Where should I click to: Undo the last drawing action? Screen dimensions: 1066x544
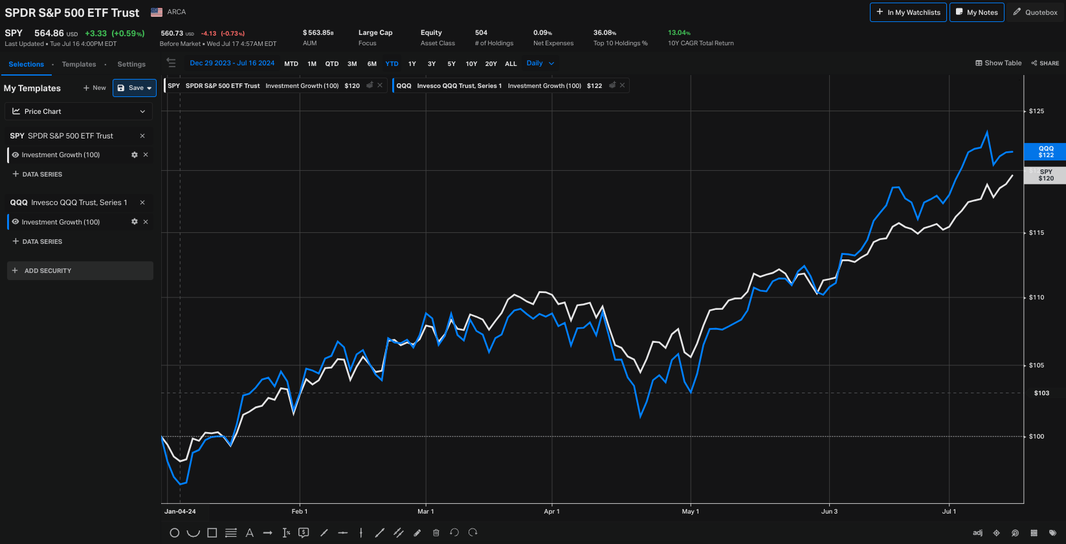tap(454, 533)
